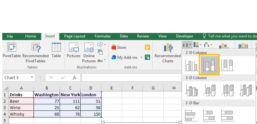The height and width of the screenshot is (124, 257).
Task: Choose the Clustered Column chart
Action: coord(191,65)
